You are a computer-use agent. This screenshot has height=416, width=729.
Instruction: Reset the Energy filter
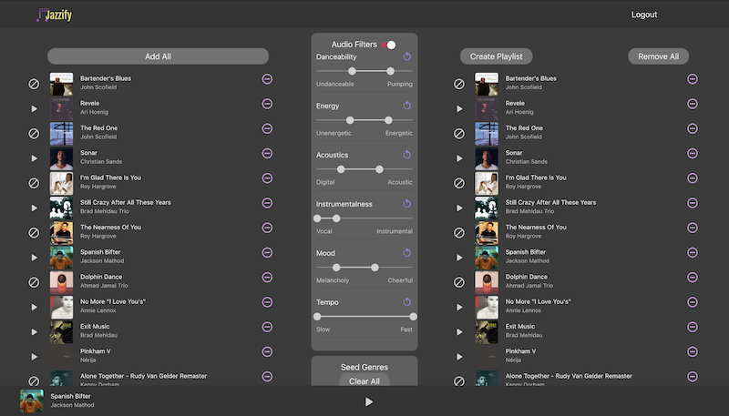tap(407, 106)
